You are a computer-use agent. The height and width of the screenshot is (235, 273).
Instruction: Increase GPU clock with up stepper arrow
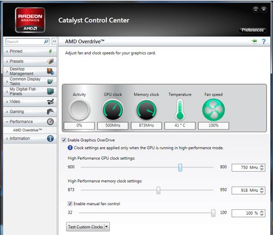click(262, 166)
